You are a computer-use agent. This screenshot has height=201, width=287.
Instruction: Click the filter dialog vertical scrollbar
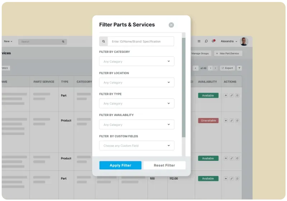tap(184, 86)
